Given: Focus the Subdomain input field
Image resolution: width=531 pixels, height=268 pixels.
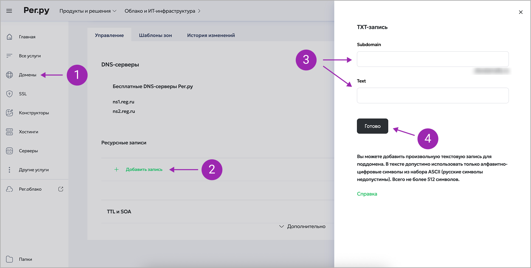Looking at the screenshot, I should pyautogui.click(x=433, y=59).
